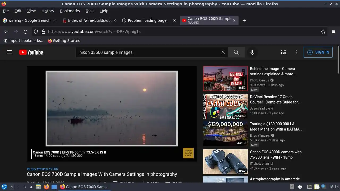
Task: Open the Bookmarks menu
Action: click(70, 11)
